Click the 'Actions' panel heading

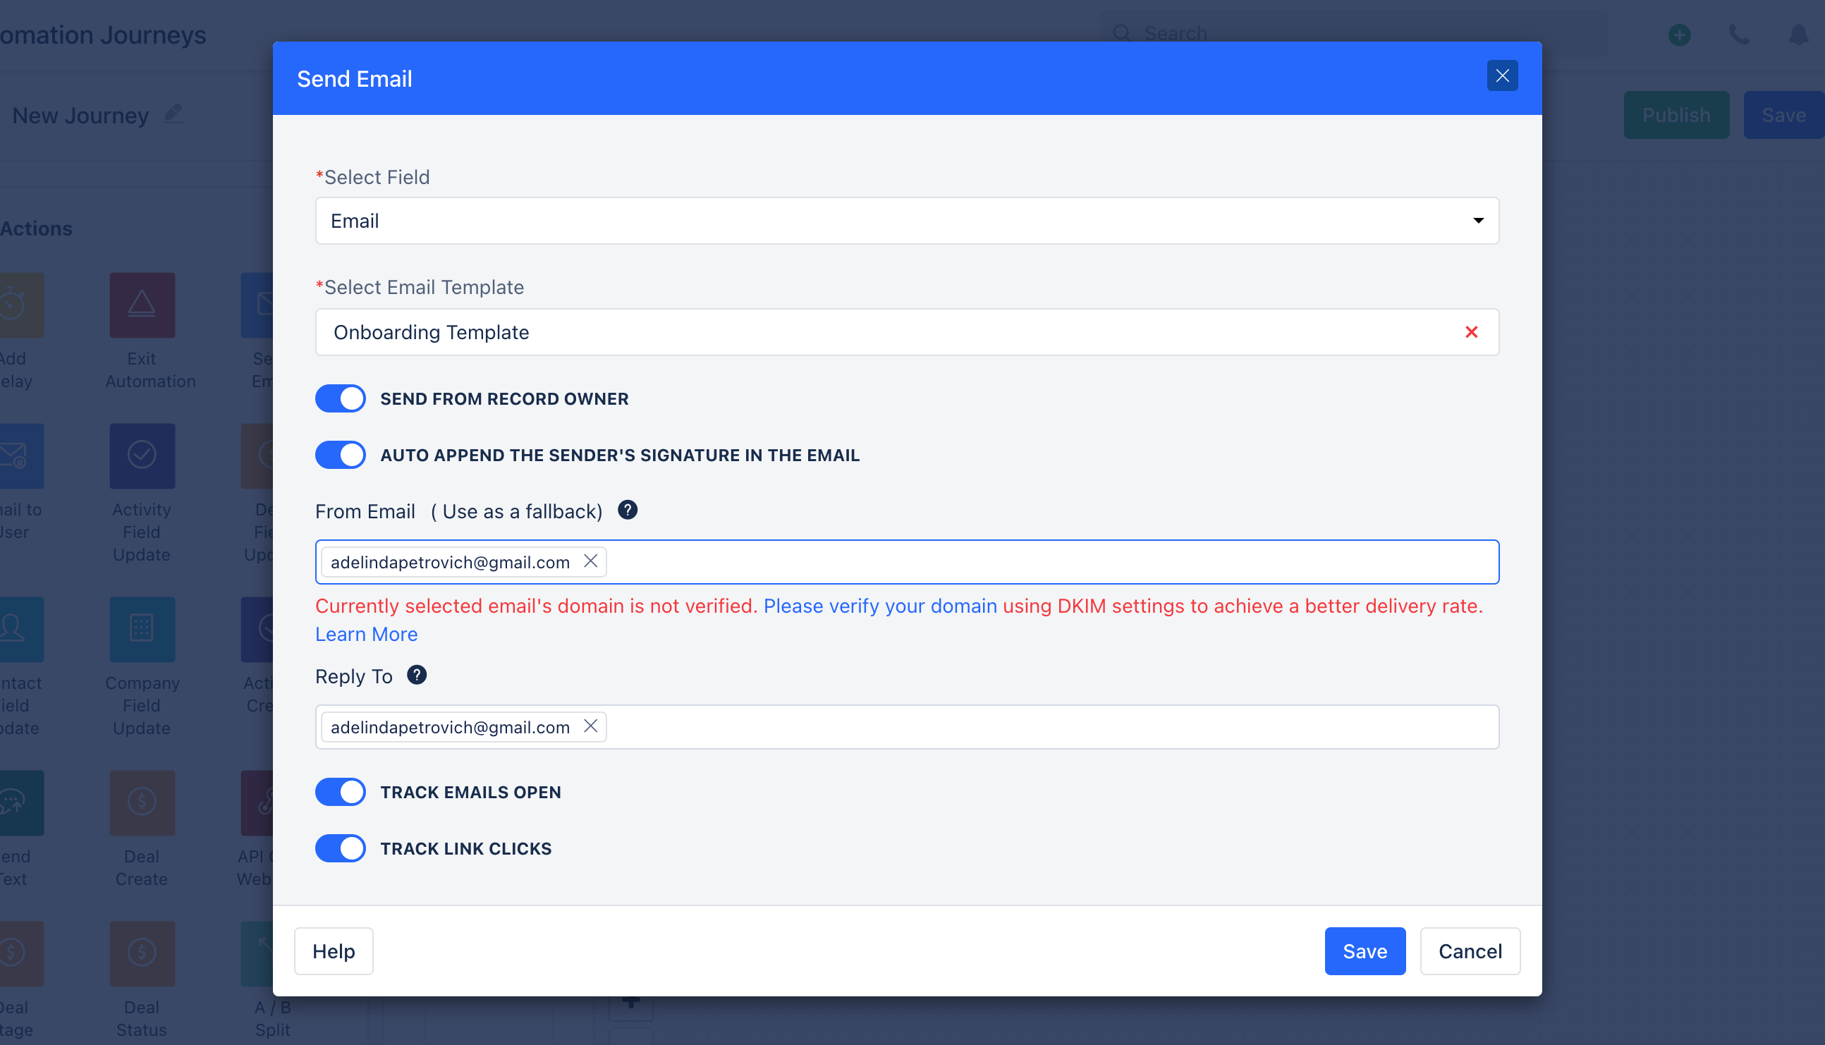tap(36, 228)
